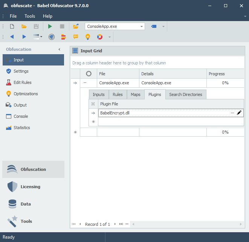Open Edit Rules in the navigation pane
The height and width of the screenshot is (242, 249).
(x=34, y=82)
